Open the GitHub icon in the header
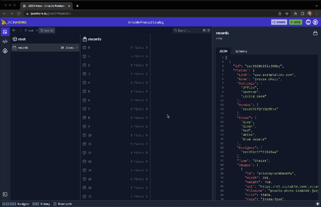Screen dimensions: 321x207 [315, 22]
